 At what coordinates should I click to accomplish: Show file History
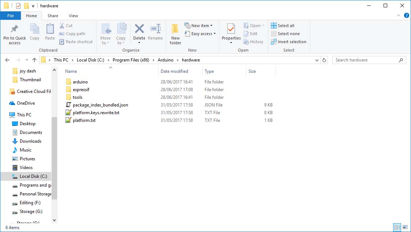[x=253, y=42]
